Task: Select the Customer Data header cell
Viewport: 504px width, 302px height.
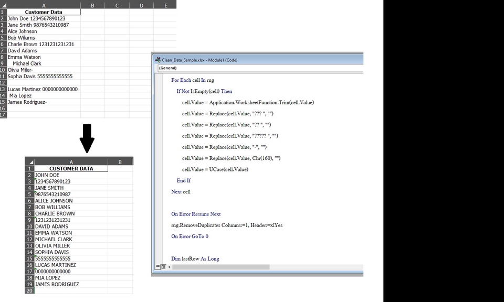Action: pos(44,12)
